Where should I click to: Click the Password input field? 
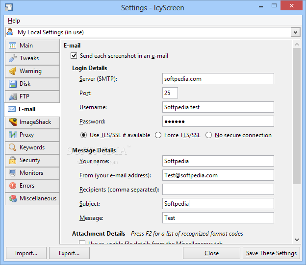click(218, 121)
